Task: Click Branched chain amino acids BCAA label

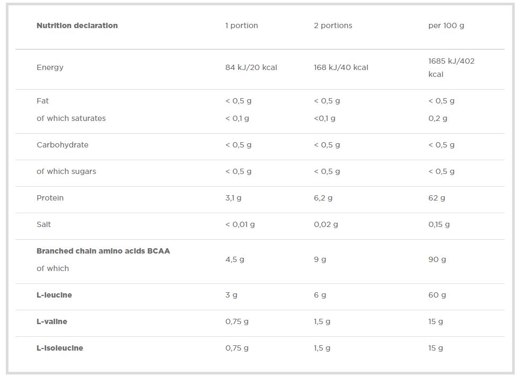Action: (103, 251)
